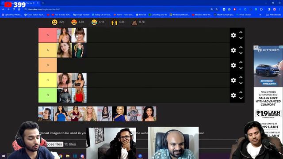The height and width of the screenshot is (159, 283).
Task: Open settings gear for S tier row
Action: coord(233,35)
